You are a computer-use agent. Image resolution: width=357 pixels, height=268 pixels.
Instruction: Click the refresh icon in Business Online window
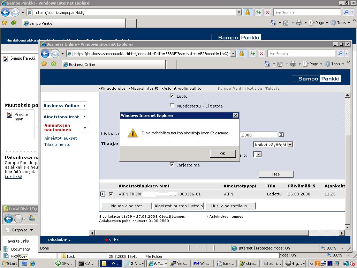[252, 54]
